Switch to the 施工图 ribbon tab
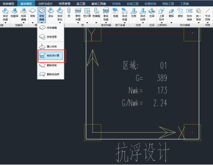Screen dimensions: 213x165 coord(81,4)
